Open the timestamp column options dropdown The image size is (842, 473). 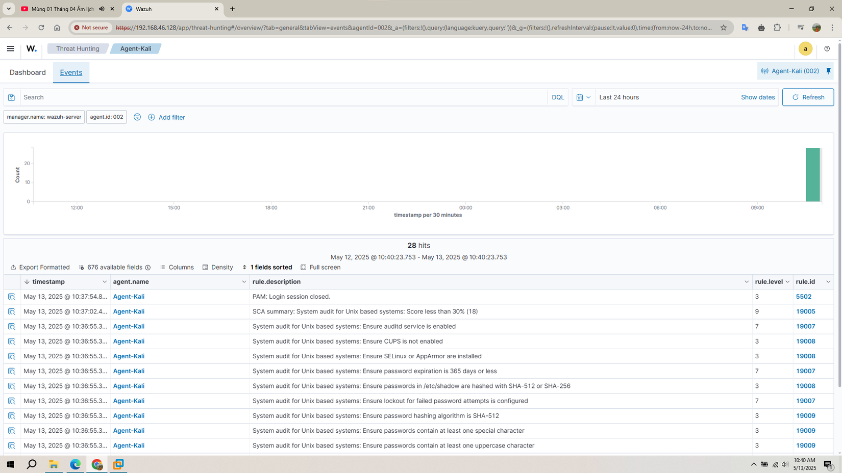click(105, 282)
